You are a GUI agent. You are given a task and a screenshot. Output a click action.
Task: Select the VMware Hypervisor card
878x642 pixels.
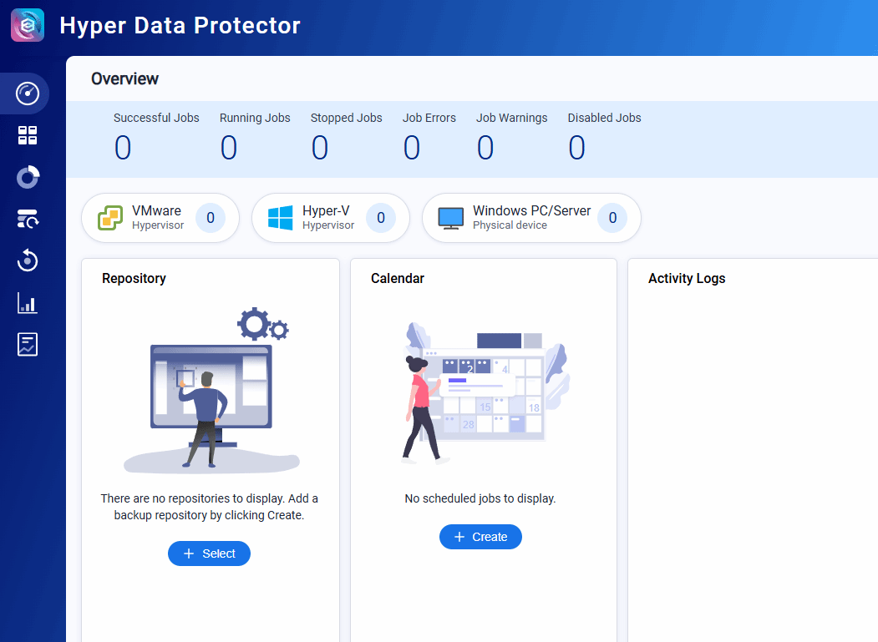coord(160,218)
